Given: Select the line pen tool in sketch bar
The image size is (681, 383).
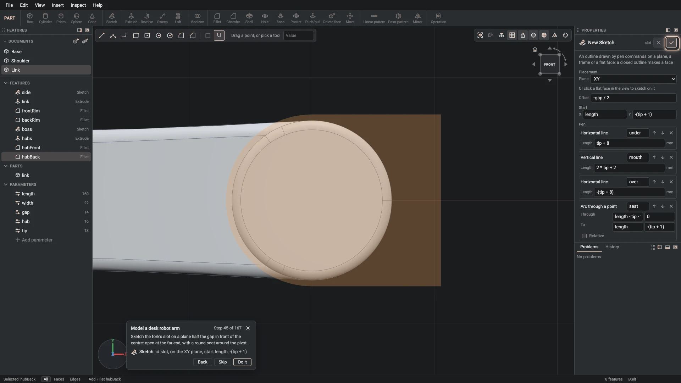Looking at the screenshot, I should (102, 35).
